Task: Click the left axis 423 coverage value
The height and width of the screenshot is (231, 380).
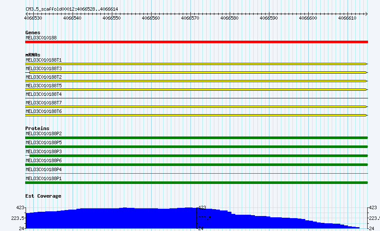Action: 20,207
